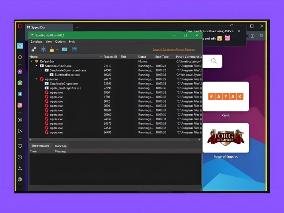Click the Start Time column header
This screenshot has width=284, height=213.
tap(162, 57)
